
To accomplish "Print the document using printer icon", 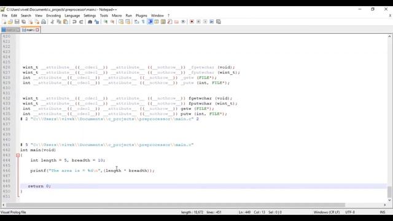I will (44, 22).
